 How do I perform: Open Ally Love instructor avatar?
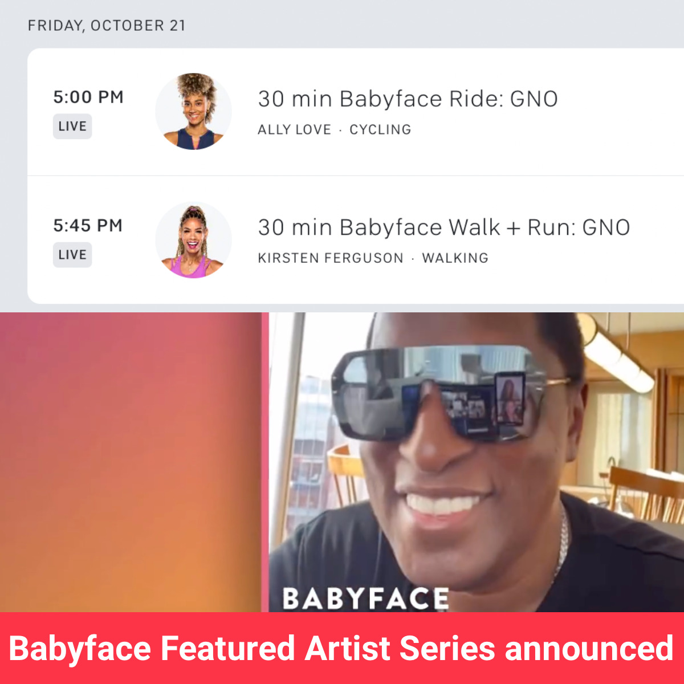[194, 112]
